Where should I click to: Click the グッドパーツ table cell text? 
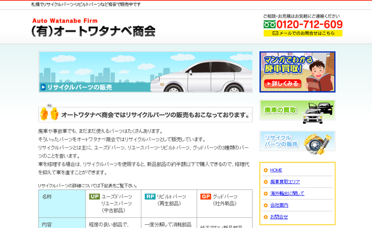[225, 197]
